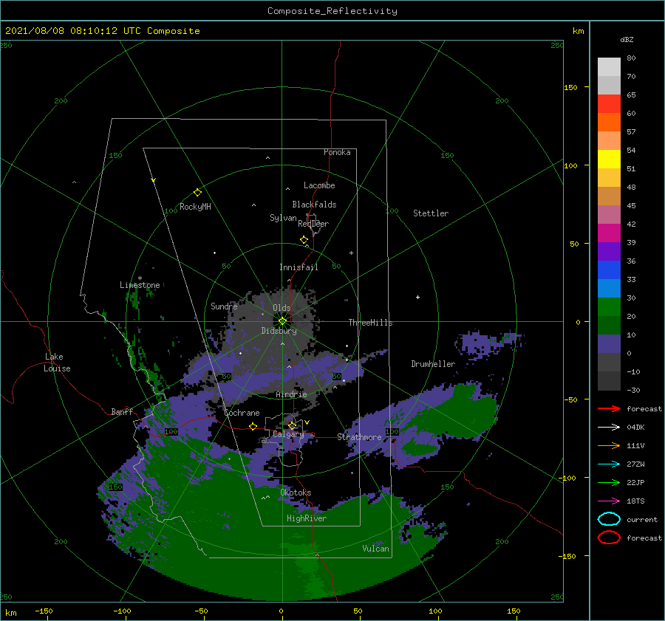Viewport: 665px width, 621px height.
Task: Click the Blackfalds label
Action: (314, 205)
